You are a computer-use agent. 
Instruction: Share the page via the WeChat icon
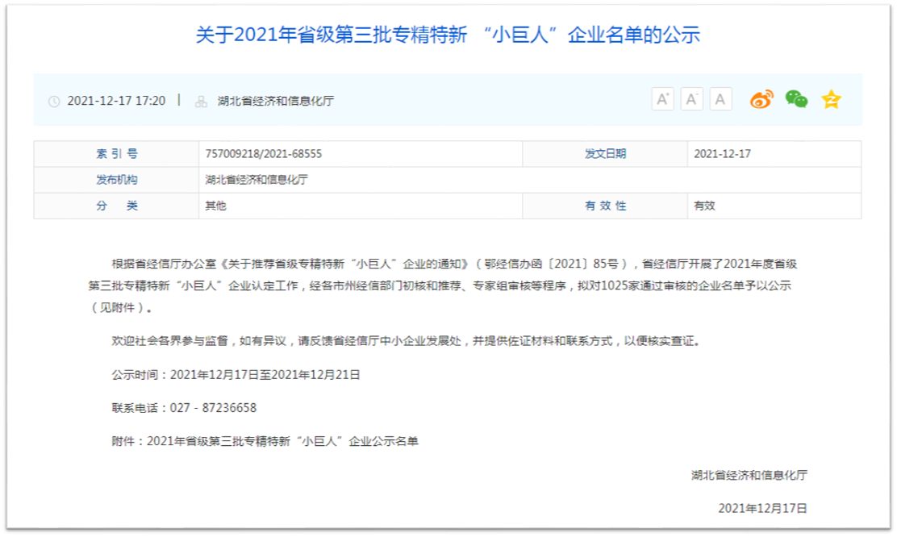(x=796, y=99)
